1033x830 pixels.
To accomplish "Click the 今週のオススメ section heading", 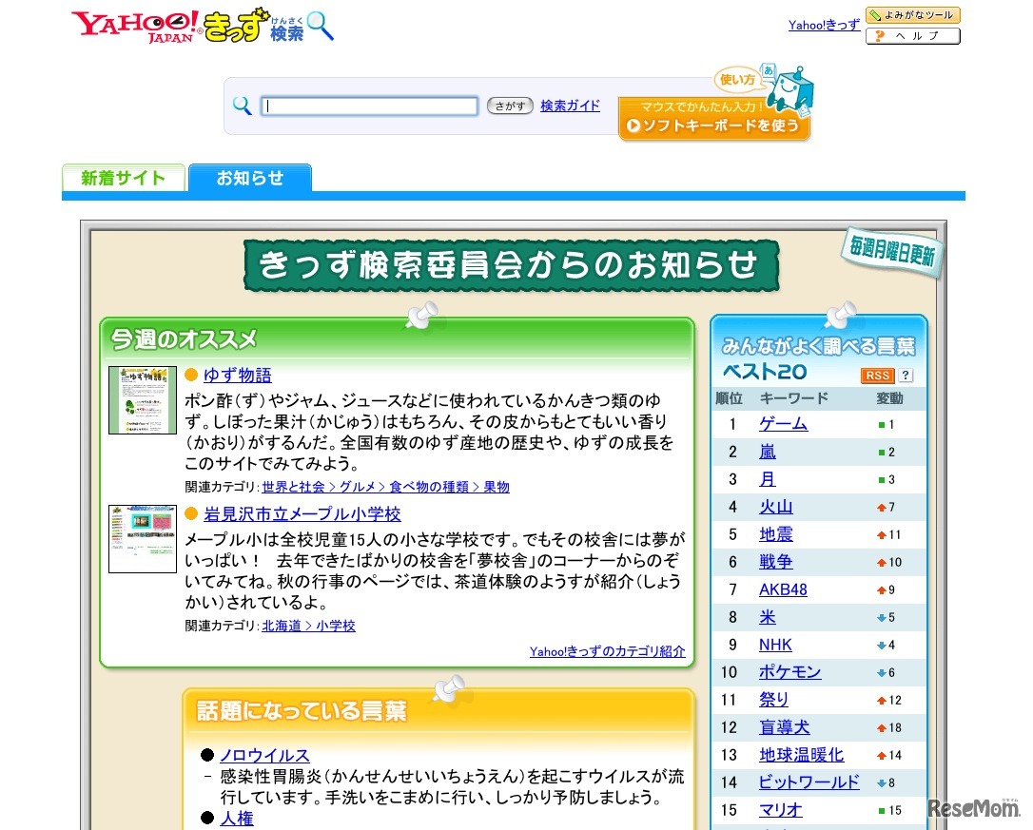I will (184, 340).
